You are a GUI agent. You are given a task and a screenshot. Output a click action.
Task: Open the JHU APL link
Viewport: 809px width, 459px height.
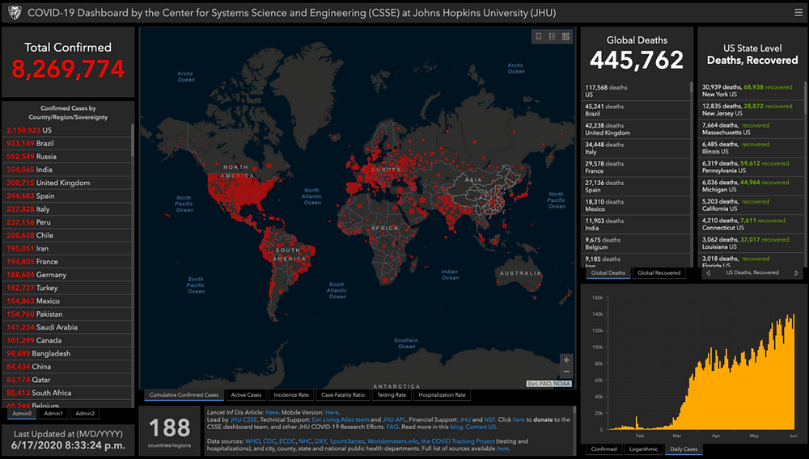pyautogui.click(x=396, y=419)
